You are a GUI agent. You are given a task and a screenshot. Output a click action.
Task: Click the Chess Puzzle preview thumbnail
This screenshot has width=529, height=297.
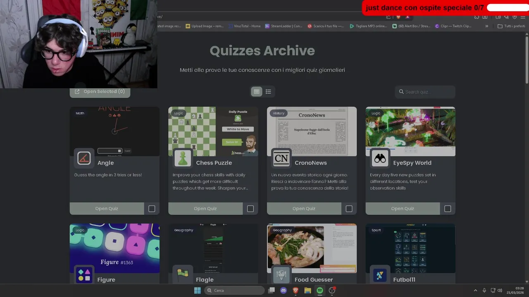pos(213,132)
